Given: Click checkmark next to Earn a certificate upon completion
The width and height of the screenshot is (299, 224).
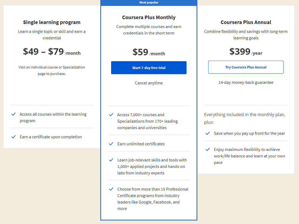Looking at the screenshot, I should point(14,137).
